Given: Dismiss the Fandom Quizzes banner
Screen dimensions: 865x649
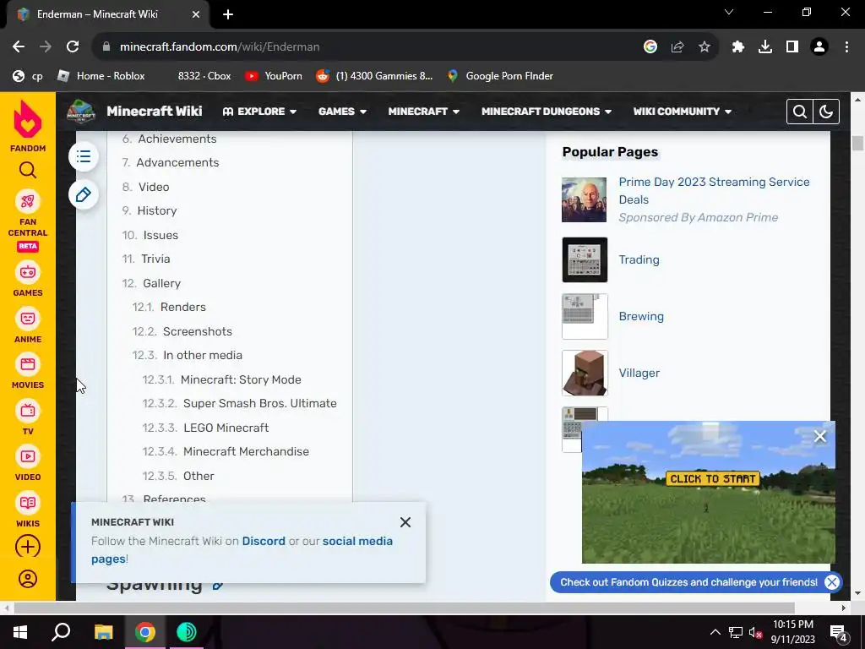Looking at the screenshot, I should point(832,582).
